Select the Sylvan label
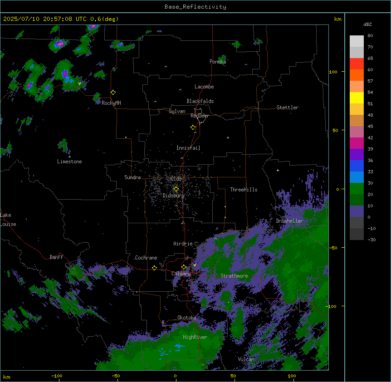391x382 pixels. [177, 111]
